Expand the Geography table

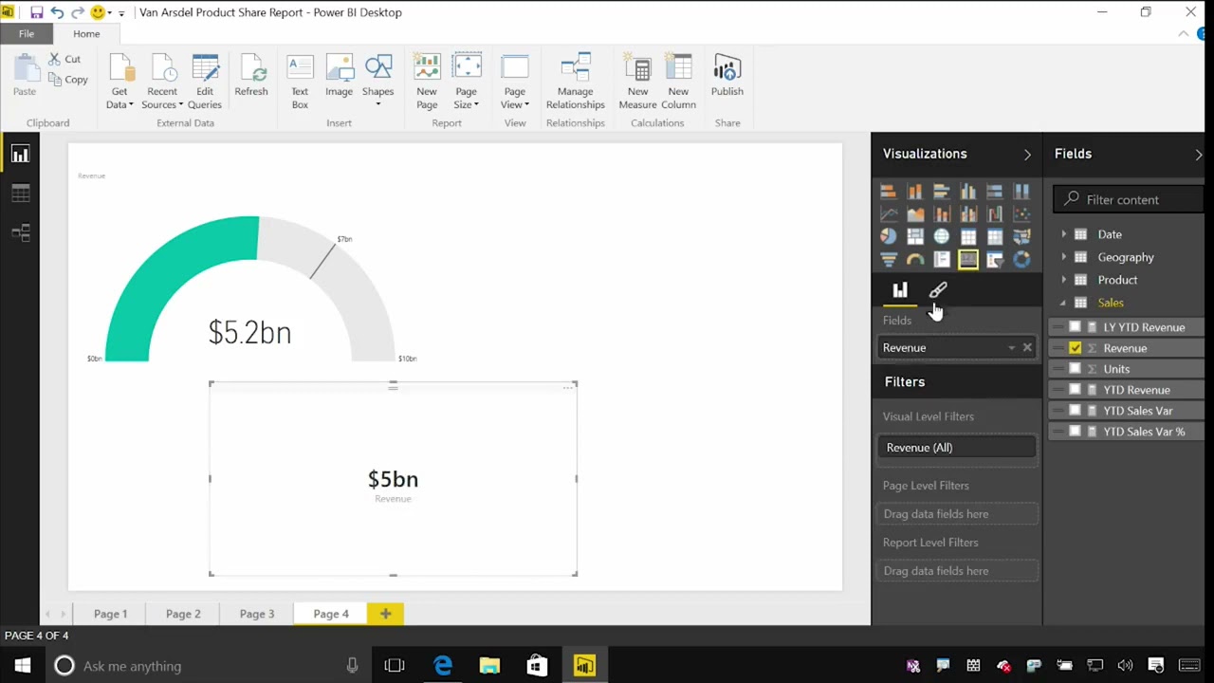click(x=1063, y=257)
